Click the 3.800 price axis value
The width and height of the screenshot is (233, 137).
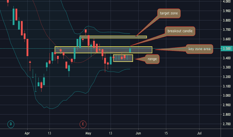click(x=227, y=20)
